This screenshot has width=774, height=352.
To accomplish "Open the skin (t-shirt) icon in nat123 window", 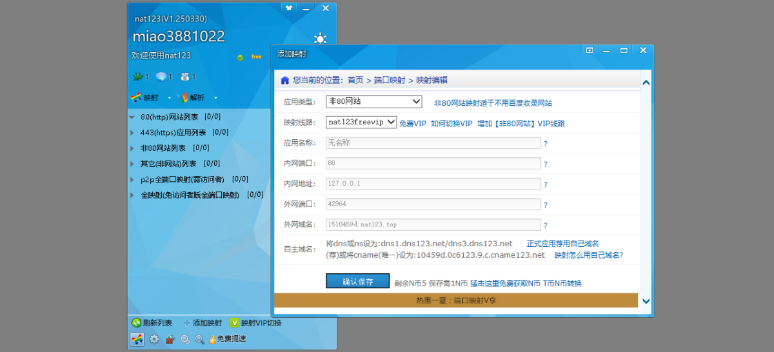I will pos(290,8).
